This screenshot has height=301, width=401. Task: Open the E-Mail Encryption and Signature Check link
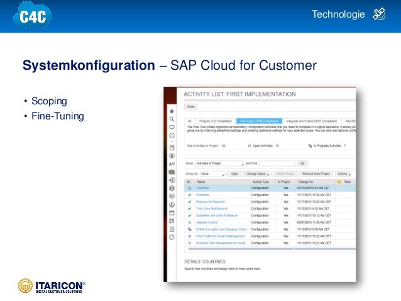(x=221, y=229)
